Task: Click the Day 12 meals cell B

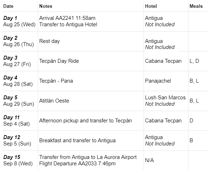Action: click(198, 140)
